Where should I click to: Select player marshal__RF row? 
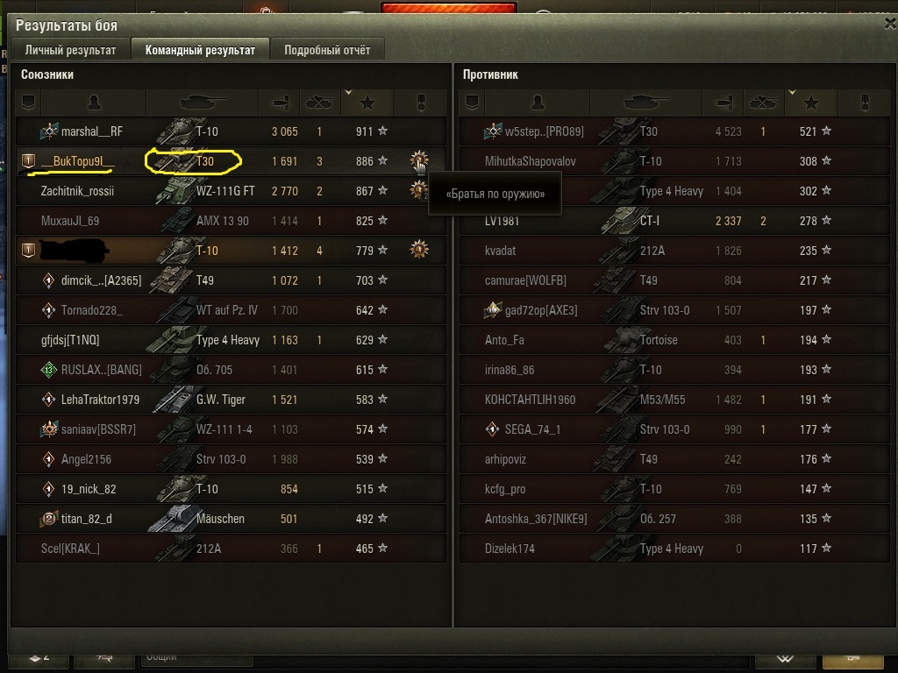tap(231, 131)
